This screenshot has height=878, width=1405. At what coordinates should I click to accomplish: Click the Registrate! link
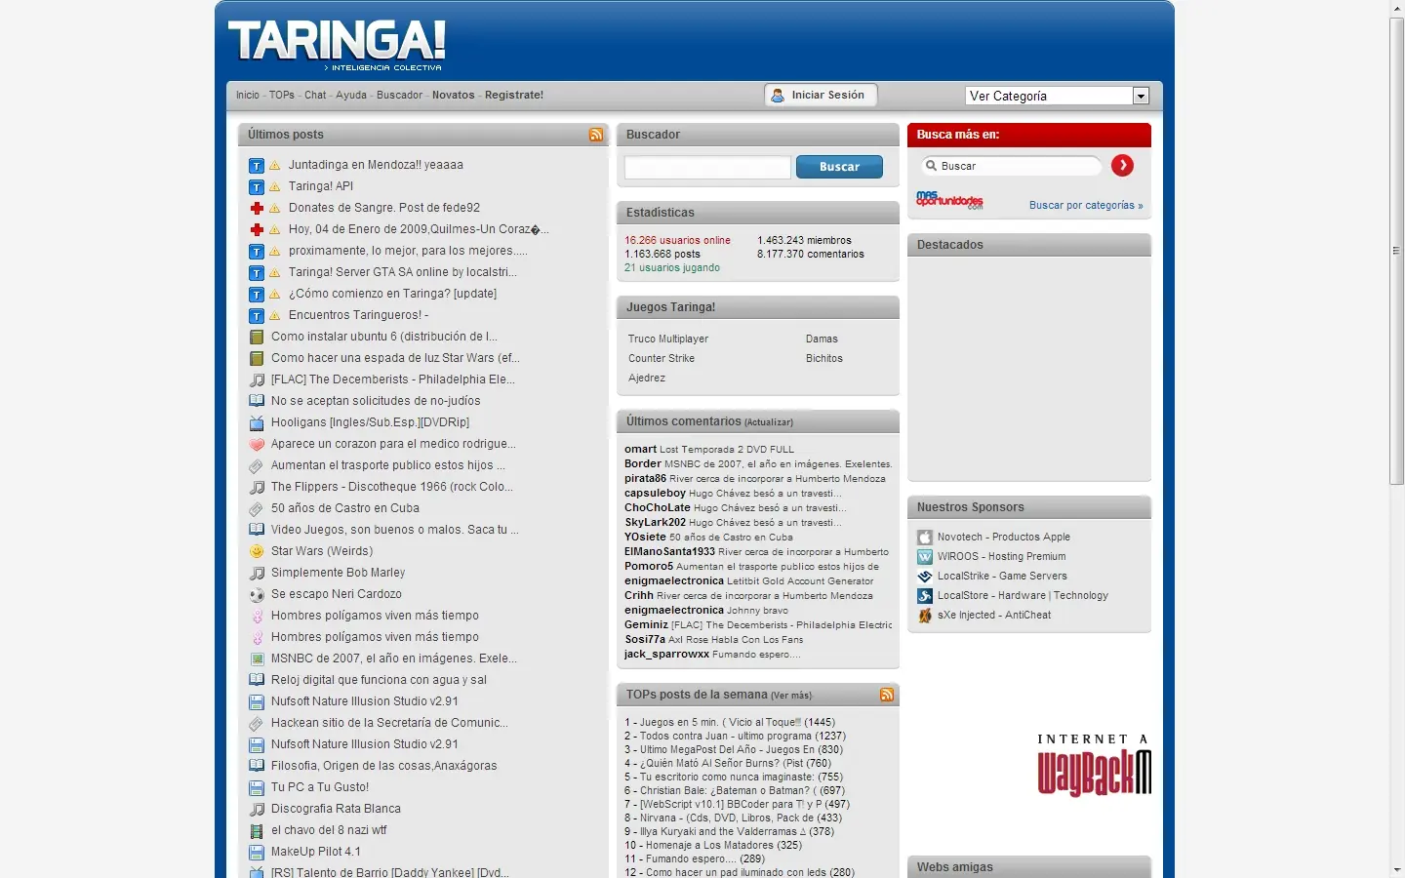(x=514, y=95)
